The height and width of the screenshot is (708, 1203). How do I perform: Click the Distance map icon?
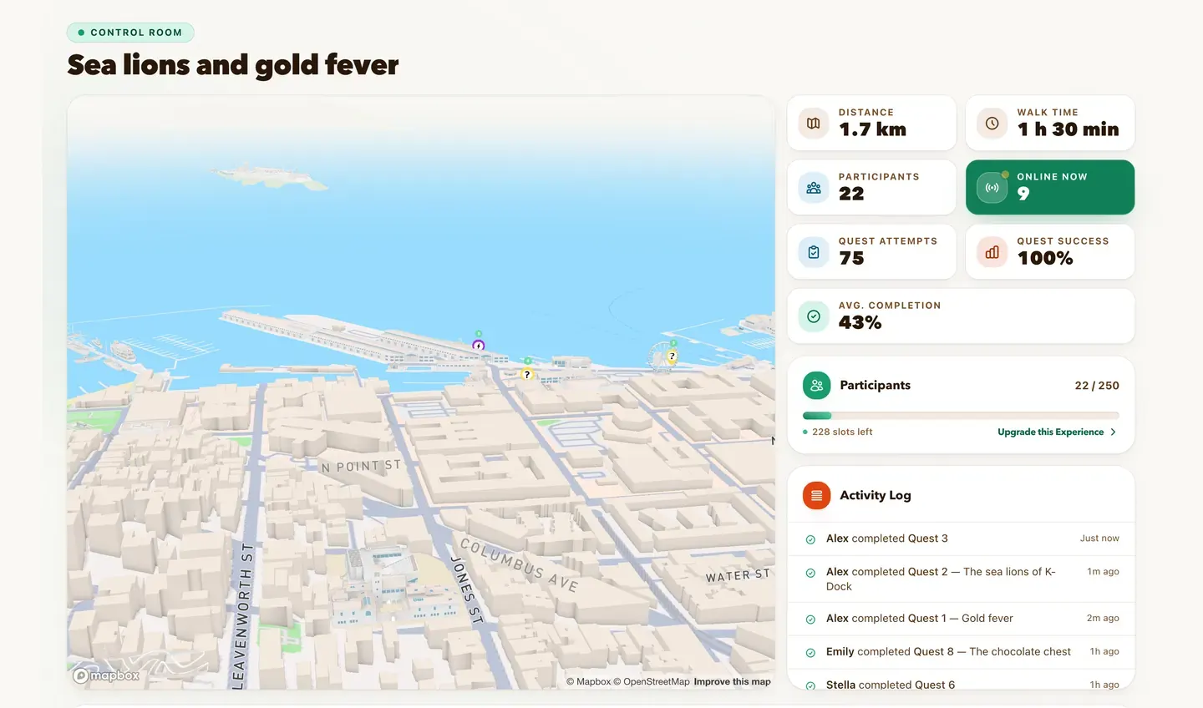813,124
